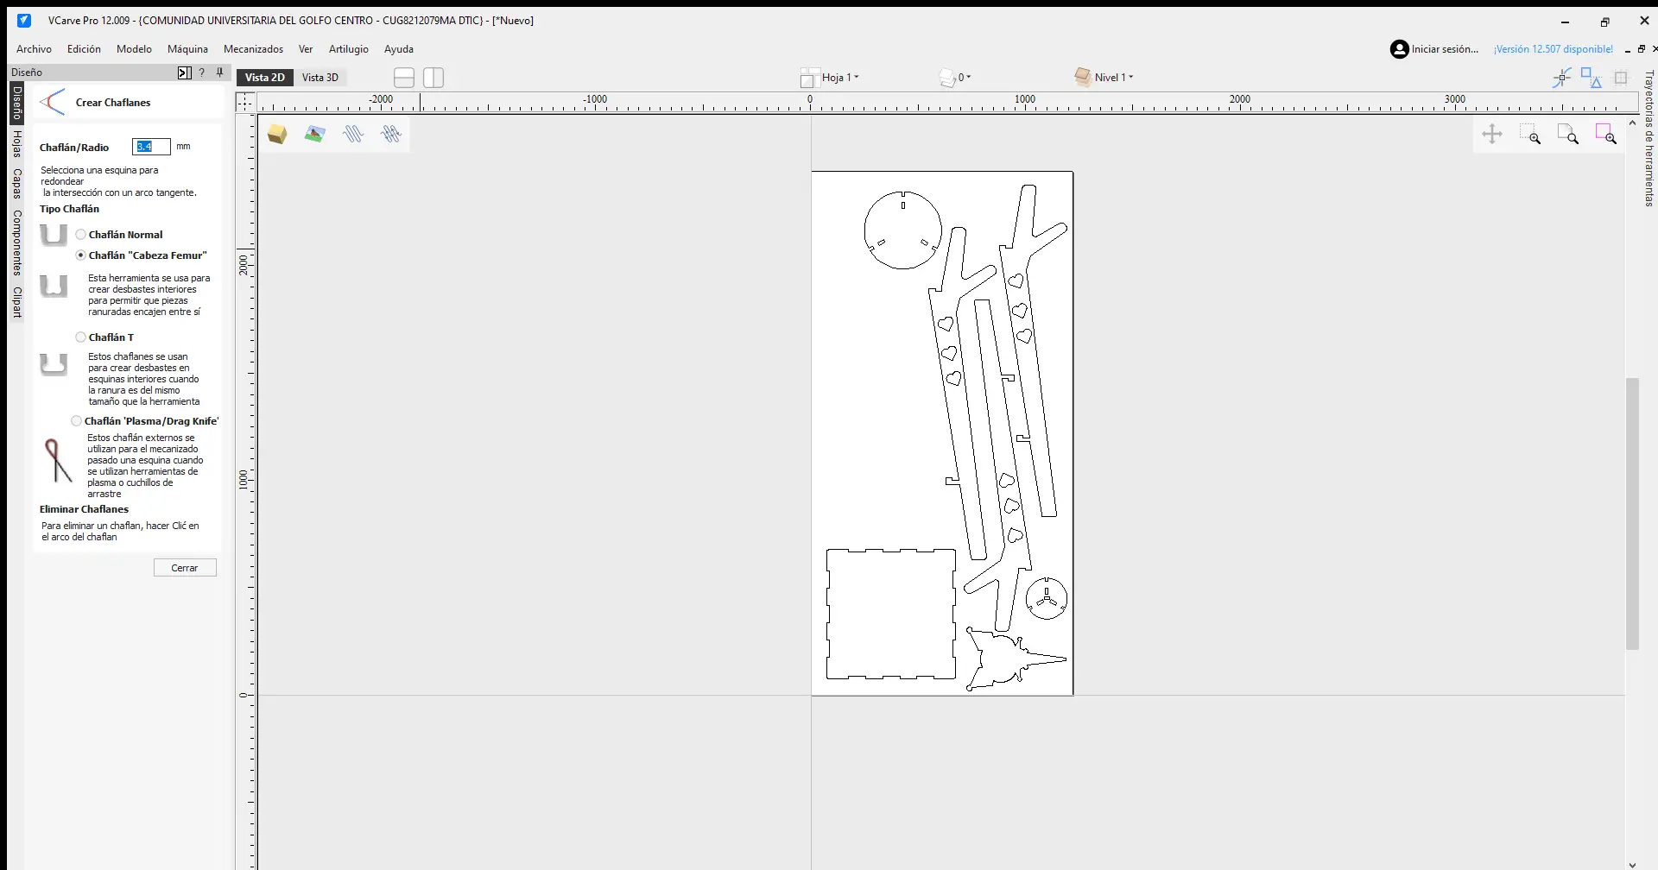
Task: Open the 0 stacked-sheets dropdown
Action: pos(965,78)
